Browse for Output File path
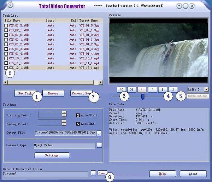 [x=99, y=133]
